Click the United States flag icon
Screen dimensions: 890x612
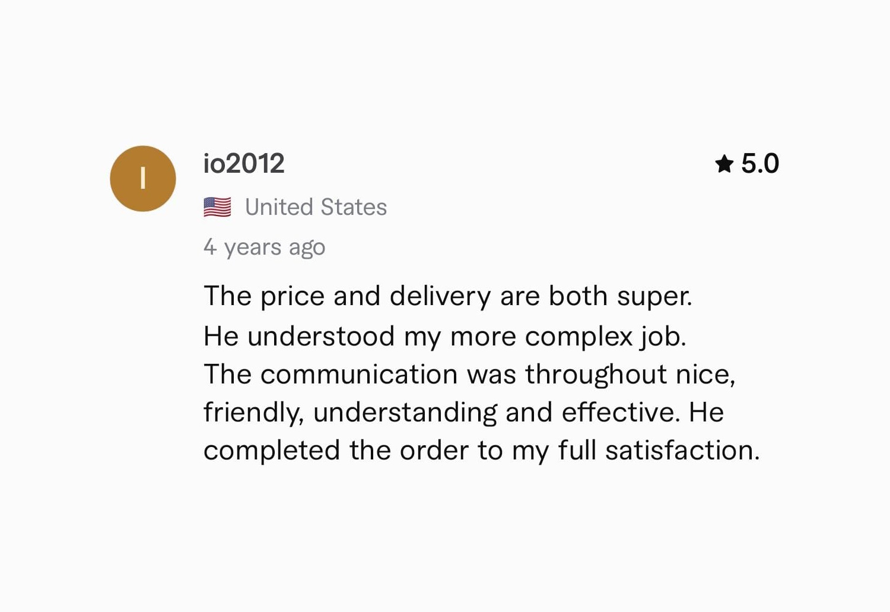(217, 207)
